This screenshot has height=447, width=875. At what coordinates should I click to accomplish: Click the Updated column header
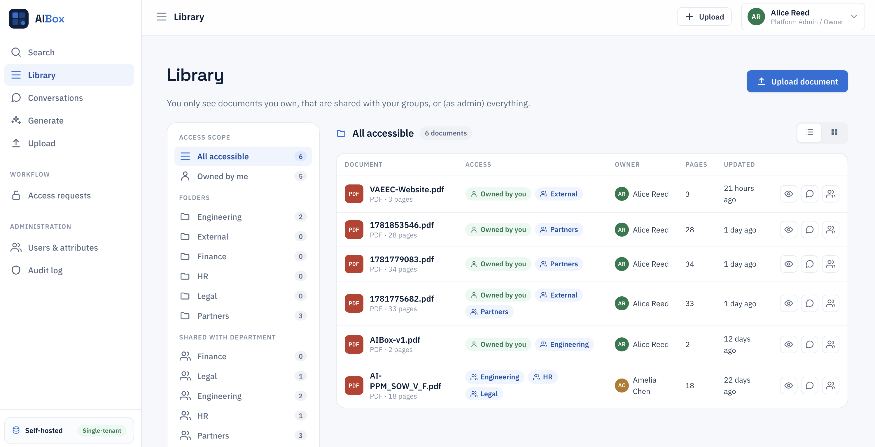click(x=739, y=165)
